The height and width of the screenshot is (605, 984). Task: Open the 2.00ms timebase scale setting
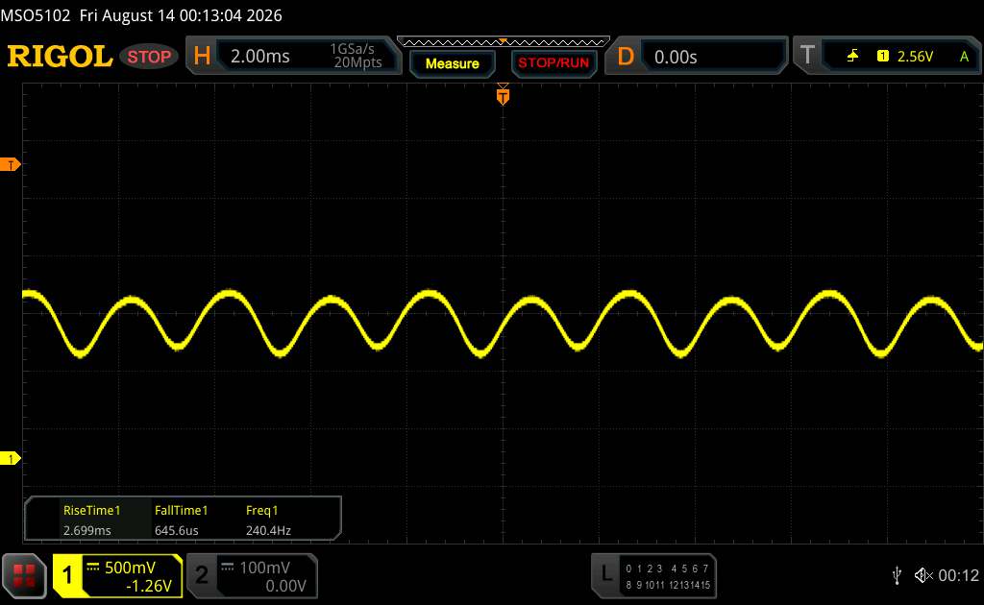(259, 57)
